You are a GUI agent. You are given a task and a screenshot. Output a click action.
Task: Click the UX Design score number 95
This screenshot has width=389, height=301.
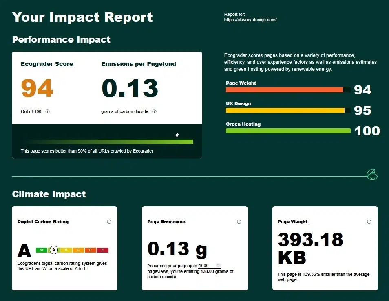[362, 110]
